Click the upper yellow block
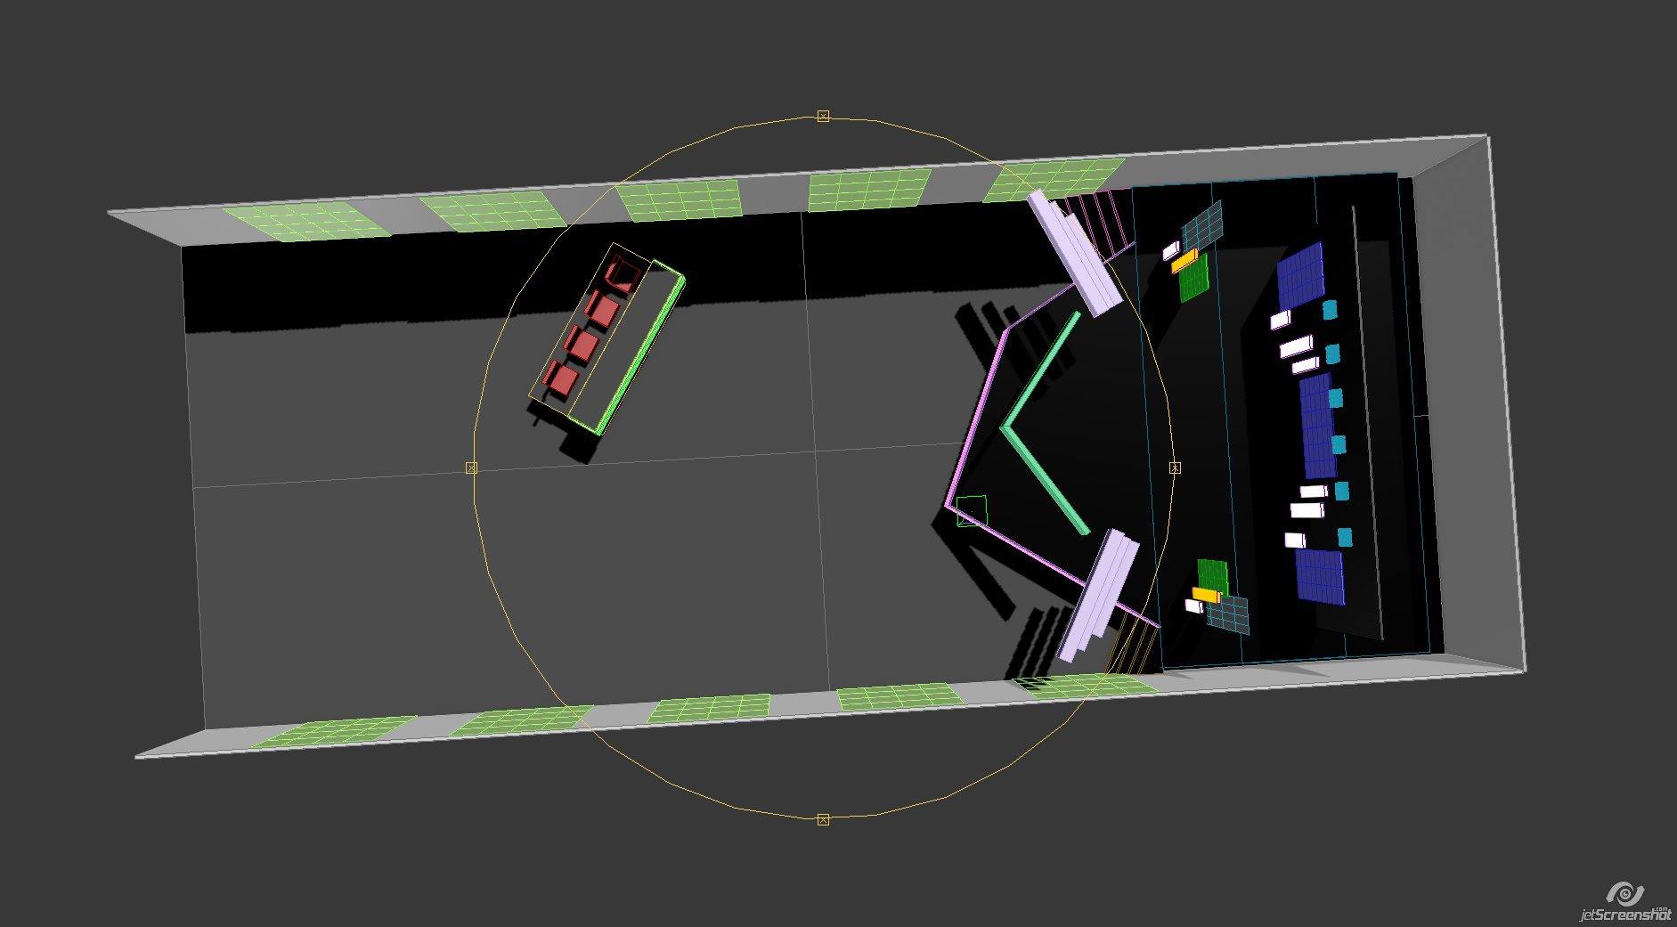Image resolution: width=1677 pixels, height=927 pixels. (1184, 261)
